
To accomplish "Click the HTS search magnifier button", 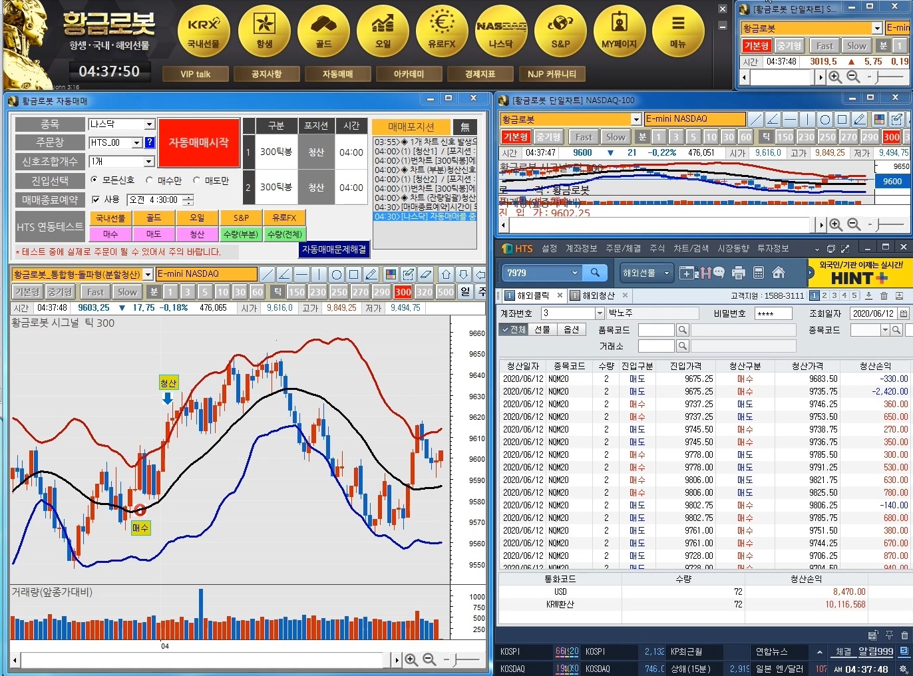I will (x=595, y=272).
